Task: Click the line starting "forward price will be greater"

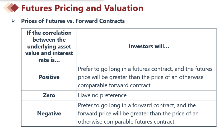Action: pos(138,114)
